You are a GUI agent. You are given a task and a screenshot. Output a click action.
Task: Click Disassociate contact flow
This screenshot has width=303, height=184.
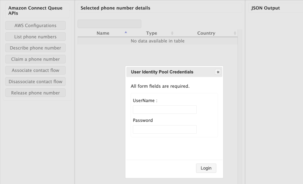(35, 81)
